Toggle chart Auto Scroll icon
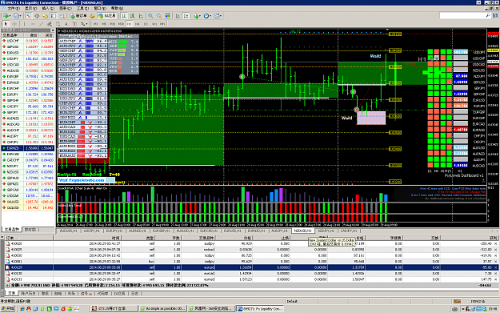 pyautogui.click(x=178, y=16)
